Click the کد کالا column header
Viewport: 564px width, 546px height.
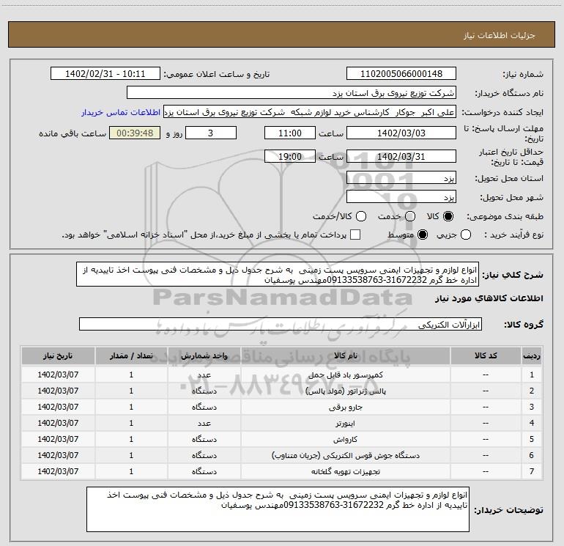tap(486, 355)
